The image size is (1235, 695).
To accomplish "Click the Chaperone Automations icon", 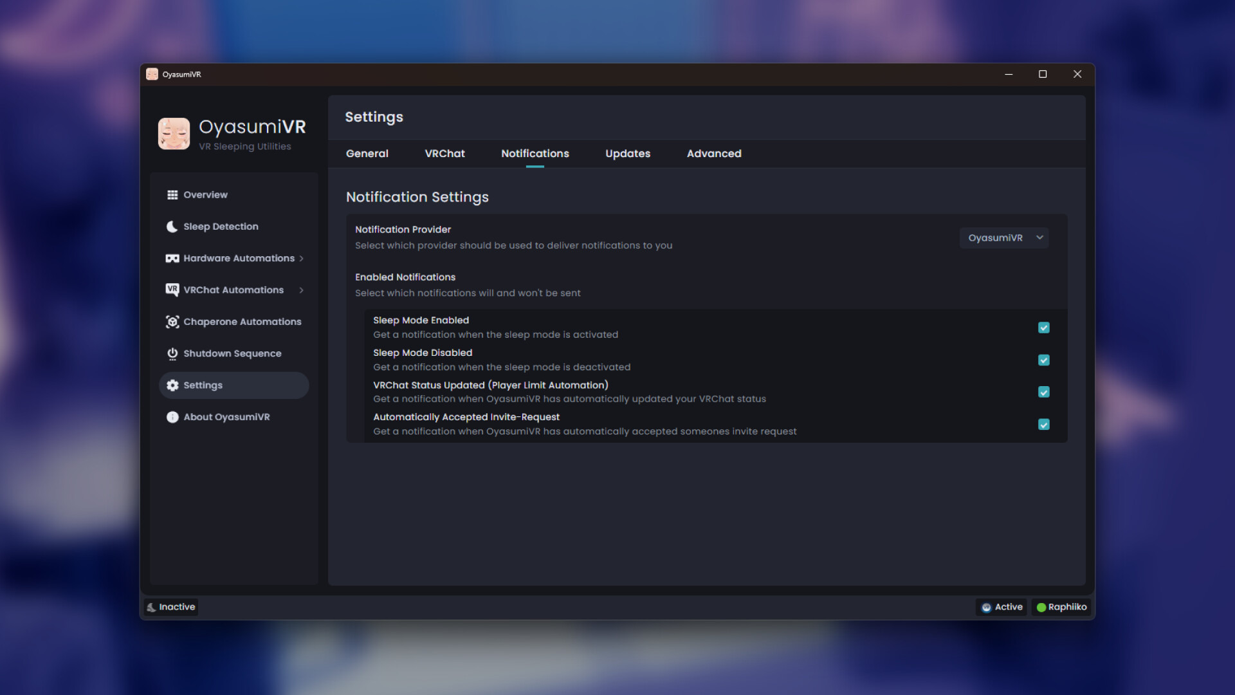I will (171, 322).
